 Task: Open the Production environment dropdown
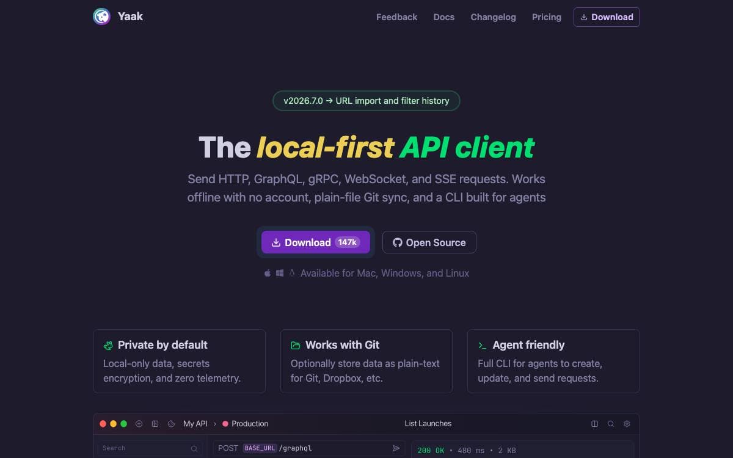246,424
